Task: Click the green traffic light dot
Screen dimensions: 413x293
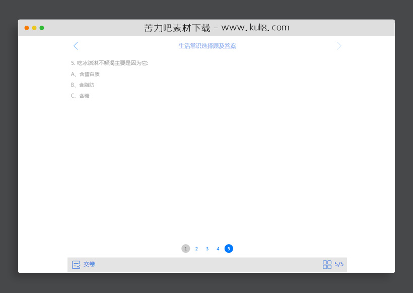Action: [x=41, y=28]
